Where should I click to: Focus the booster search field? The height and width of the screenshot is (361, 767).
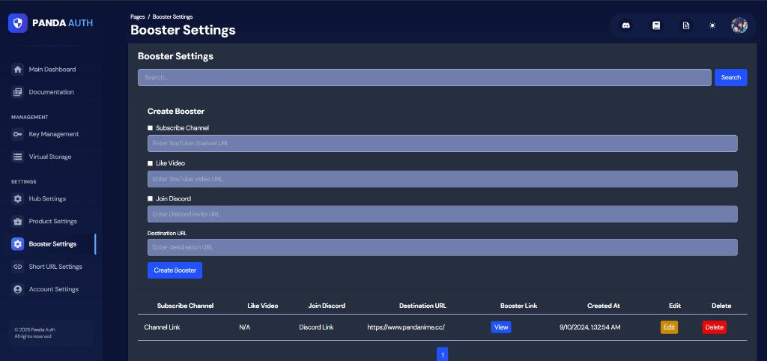[x=424, y=77]
